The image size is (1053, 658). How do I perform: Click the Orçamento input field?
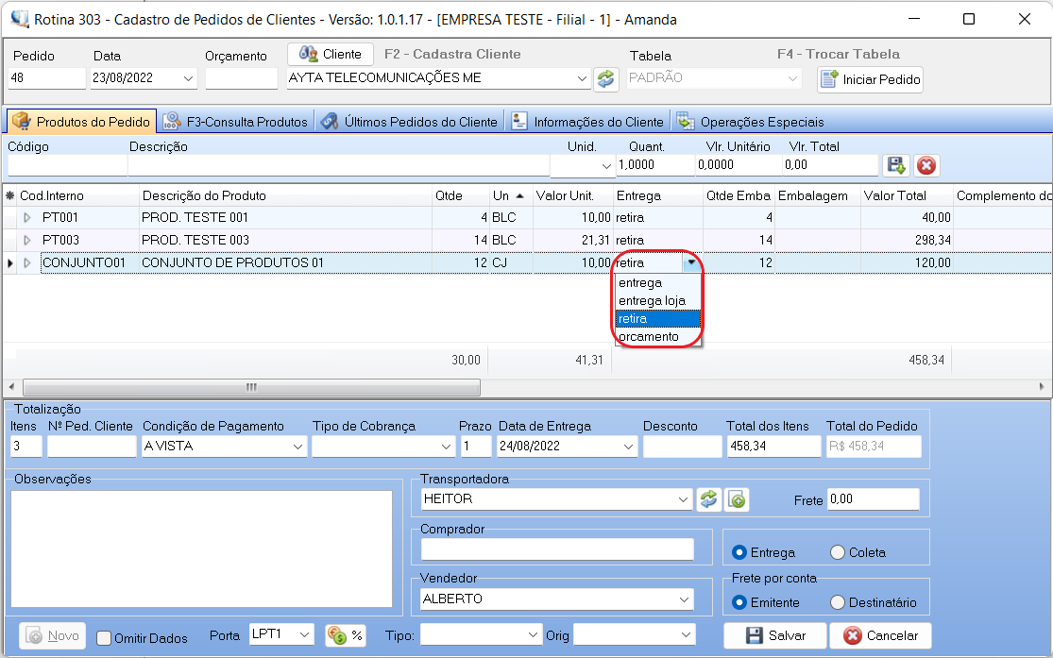pyautogui.click(x=241, y=78)
